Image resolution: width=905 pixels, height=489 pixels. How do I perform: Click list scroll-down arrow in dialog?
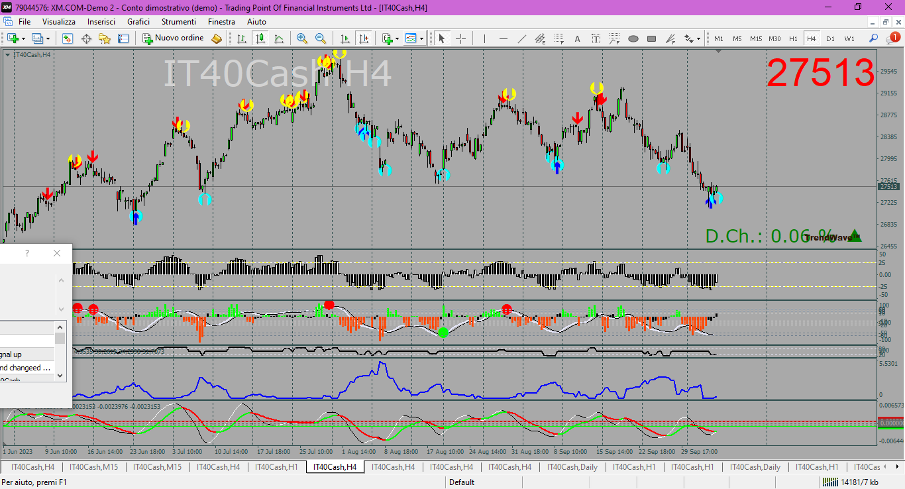pyautogui.click(x=61, y=375)
